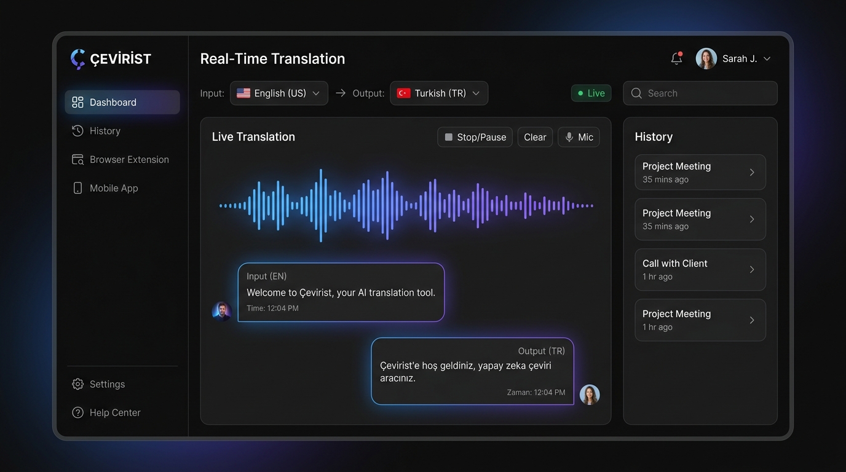Open the Turkish (TR) output language dropdown

click(439, 93)
